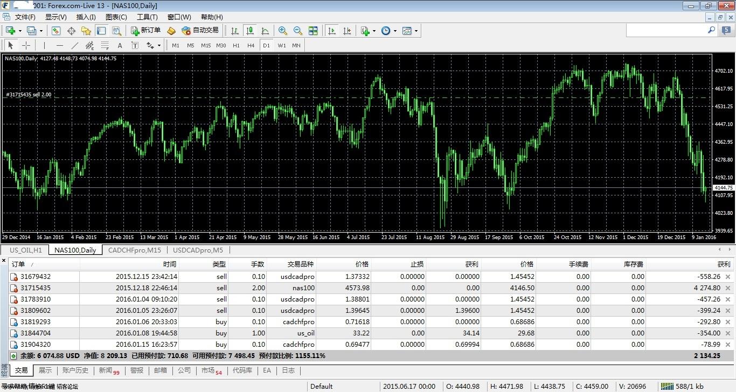Screen dimensions: 736x392
Task: Sort orders by the 时间 column header
Action: (129, 264)
